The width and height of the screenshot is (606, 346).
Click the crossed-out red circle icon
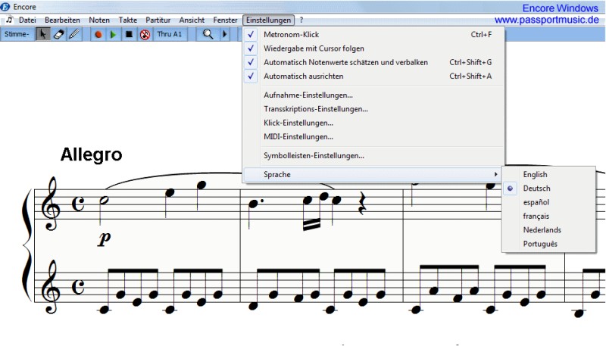[145, 34]
